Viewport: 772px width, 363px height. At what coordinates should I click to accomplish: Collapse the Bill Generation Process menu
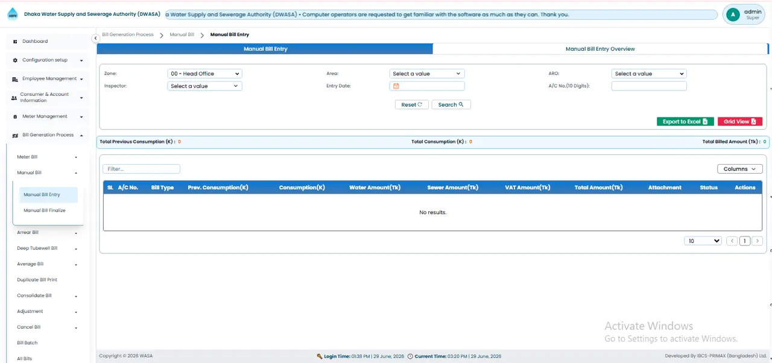pyautogui.click(x=81, y=135)
